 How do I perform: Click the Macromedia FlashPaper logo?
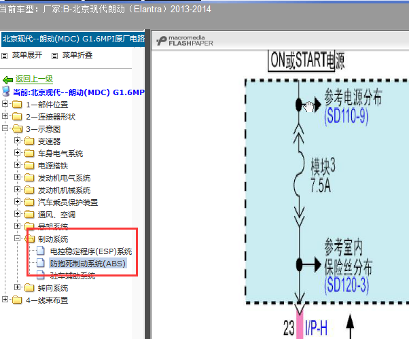coord(185,41)
